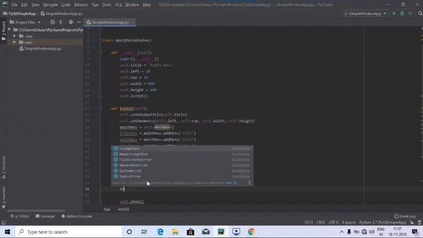
Task: Choose Exception from the completion popup
Action: pos(182,148)
